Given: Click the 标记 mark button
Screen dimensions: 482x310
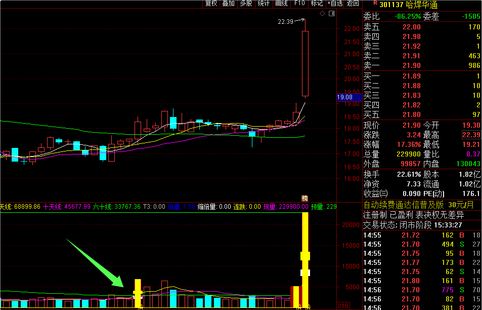Looking at the screenshot, I should point(317,4).
